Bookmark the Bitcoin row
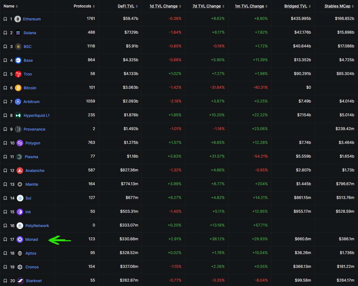Image resolution: width=358 pixels, height=286 pixels. point(5,88)
